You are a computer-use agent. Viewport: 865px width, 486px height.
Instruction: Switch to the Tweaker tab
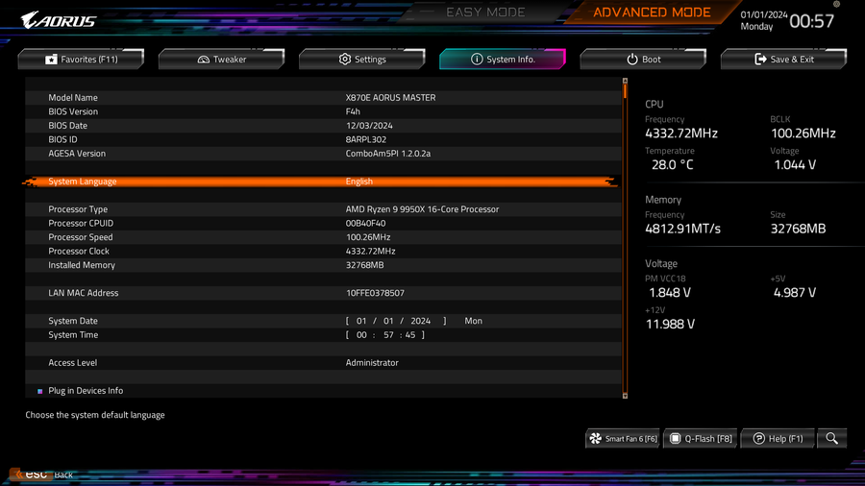(222, 59)
